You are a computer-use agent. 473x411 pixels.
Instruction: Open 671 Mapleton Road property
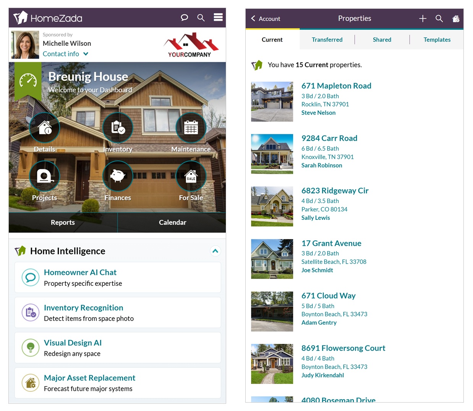336,86
